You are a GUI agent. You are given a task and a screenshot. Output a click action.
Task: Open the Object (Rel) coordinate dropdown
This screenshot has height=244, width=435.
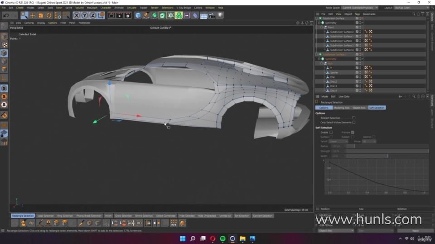pos(336,230)
